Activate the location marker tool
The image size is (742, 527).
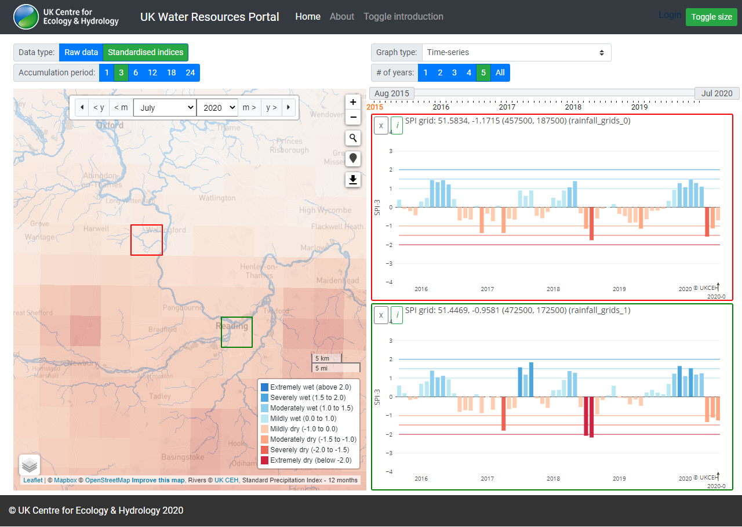353,159
